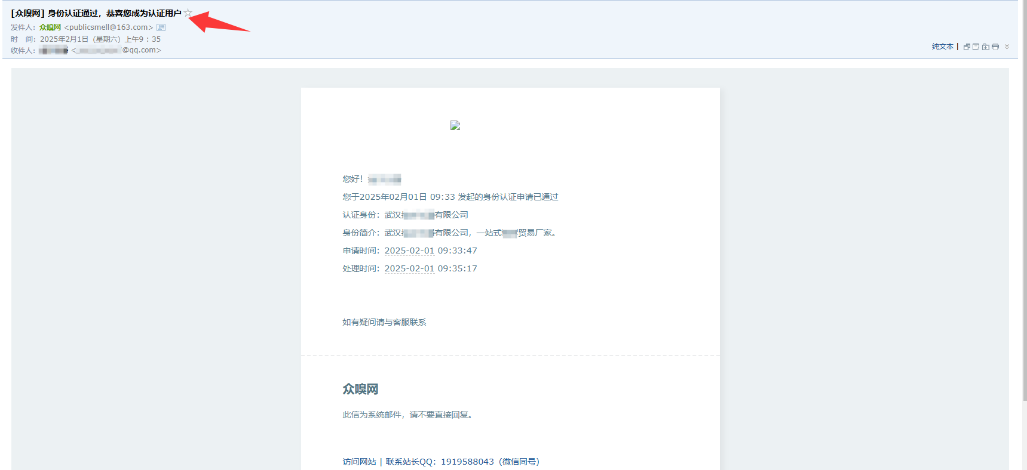Click sender address publicsmell@163.com

[x=109, y=27]
